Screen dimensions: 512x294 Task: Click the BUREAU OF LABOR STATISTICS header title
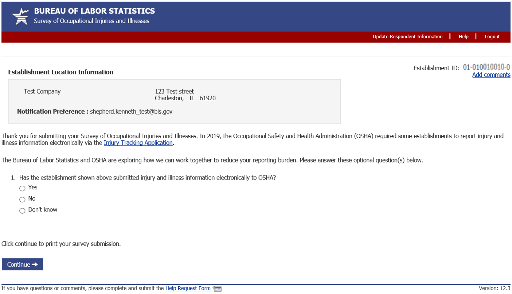click(94, 11)
